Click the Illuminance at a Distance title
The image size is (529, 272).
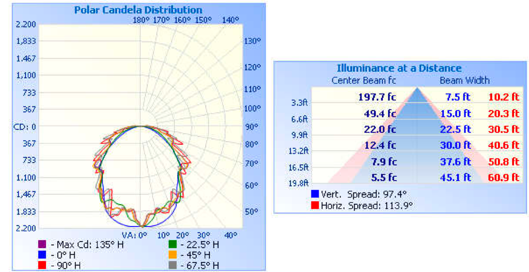(x=399, y=68)
